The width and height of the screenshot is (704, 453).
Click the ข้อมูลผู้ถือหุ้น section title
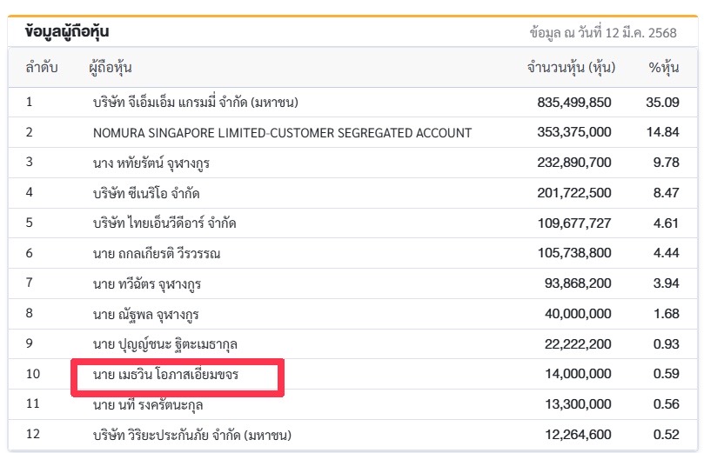(67, 31)
